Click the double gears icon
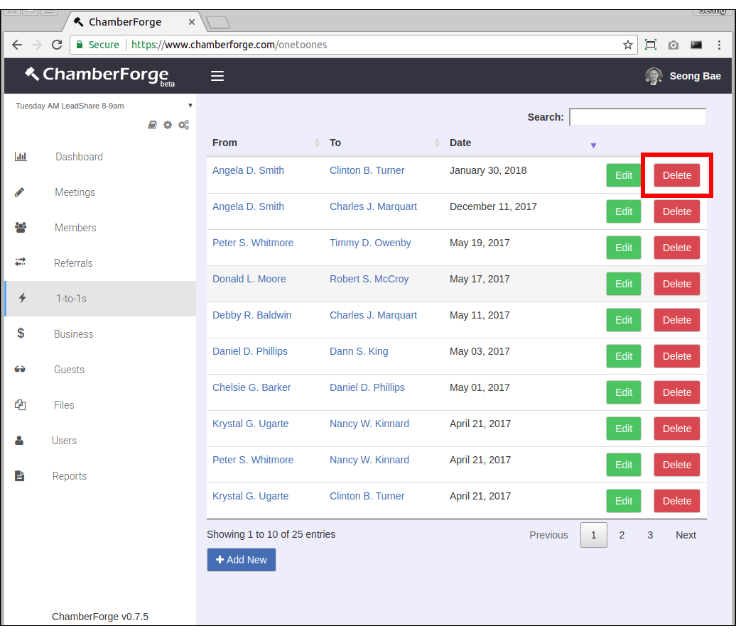The image size is (736, 635). 183,125
